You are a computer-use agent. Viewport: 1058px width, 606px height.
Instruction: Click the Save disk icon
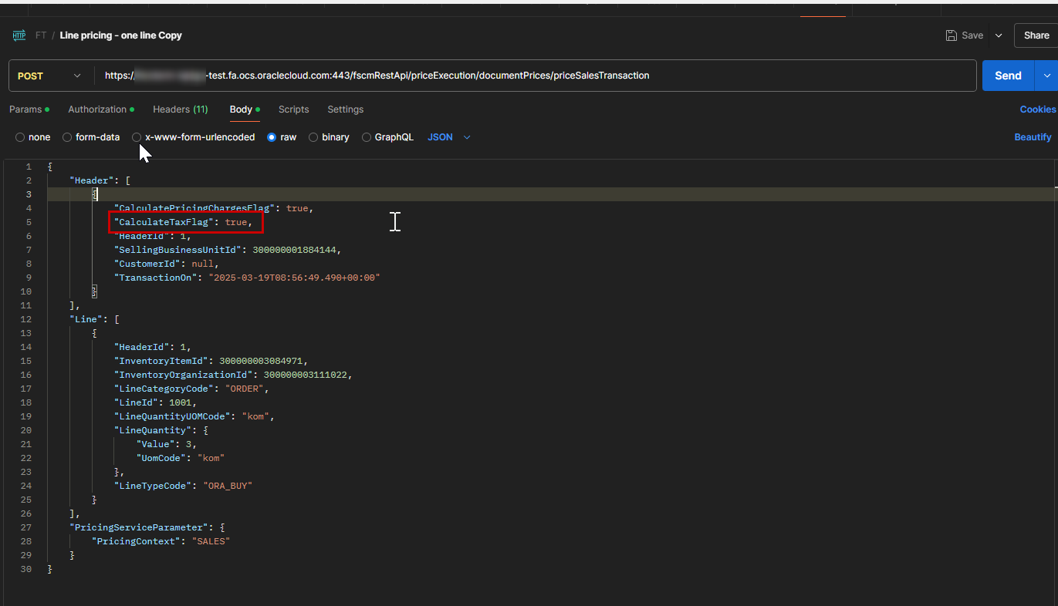[952, 35]
